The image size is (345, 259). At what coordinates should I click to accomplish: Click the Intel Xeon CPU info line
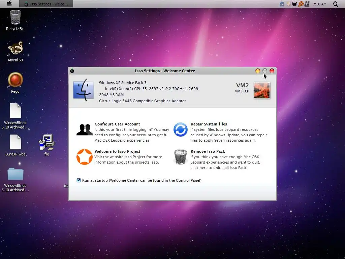coord(151,89)
